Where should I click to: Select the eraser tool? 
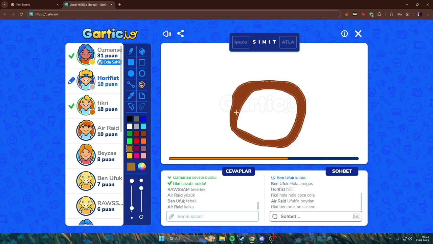142,51
